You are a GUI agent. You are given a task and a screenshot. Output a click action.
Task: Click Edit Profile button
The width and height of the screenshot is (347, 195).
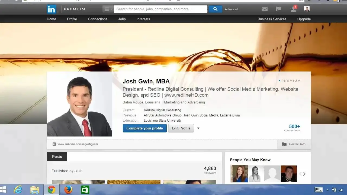click(181, 128)
